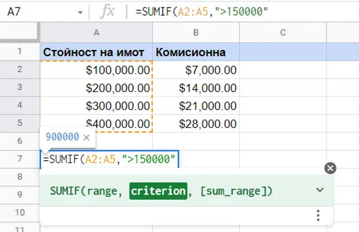Image resolution: width=359 pixels, height=232 pixels.
Task: Click the range argument in SUMIF hint
Action: 102,191
